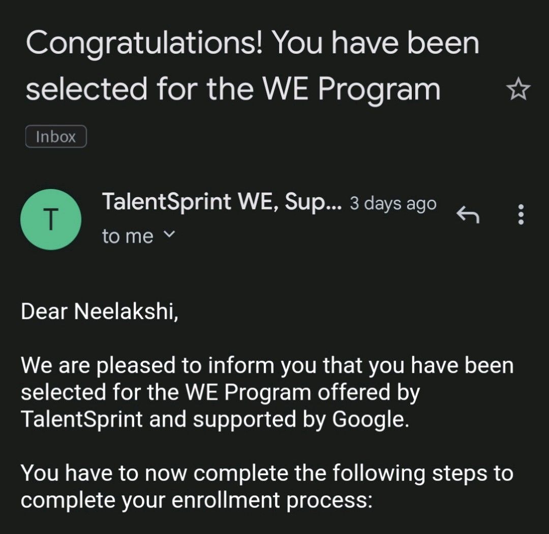Star this email with the star icon
Viewport: 549px width, 534px height.
[x=518, y=89]
